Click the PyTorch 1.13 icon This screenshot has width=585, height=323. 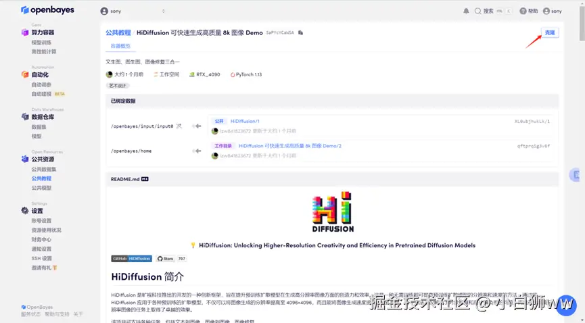click(x=233, y=74)
